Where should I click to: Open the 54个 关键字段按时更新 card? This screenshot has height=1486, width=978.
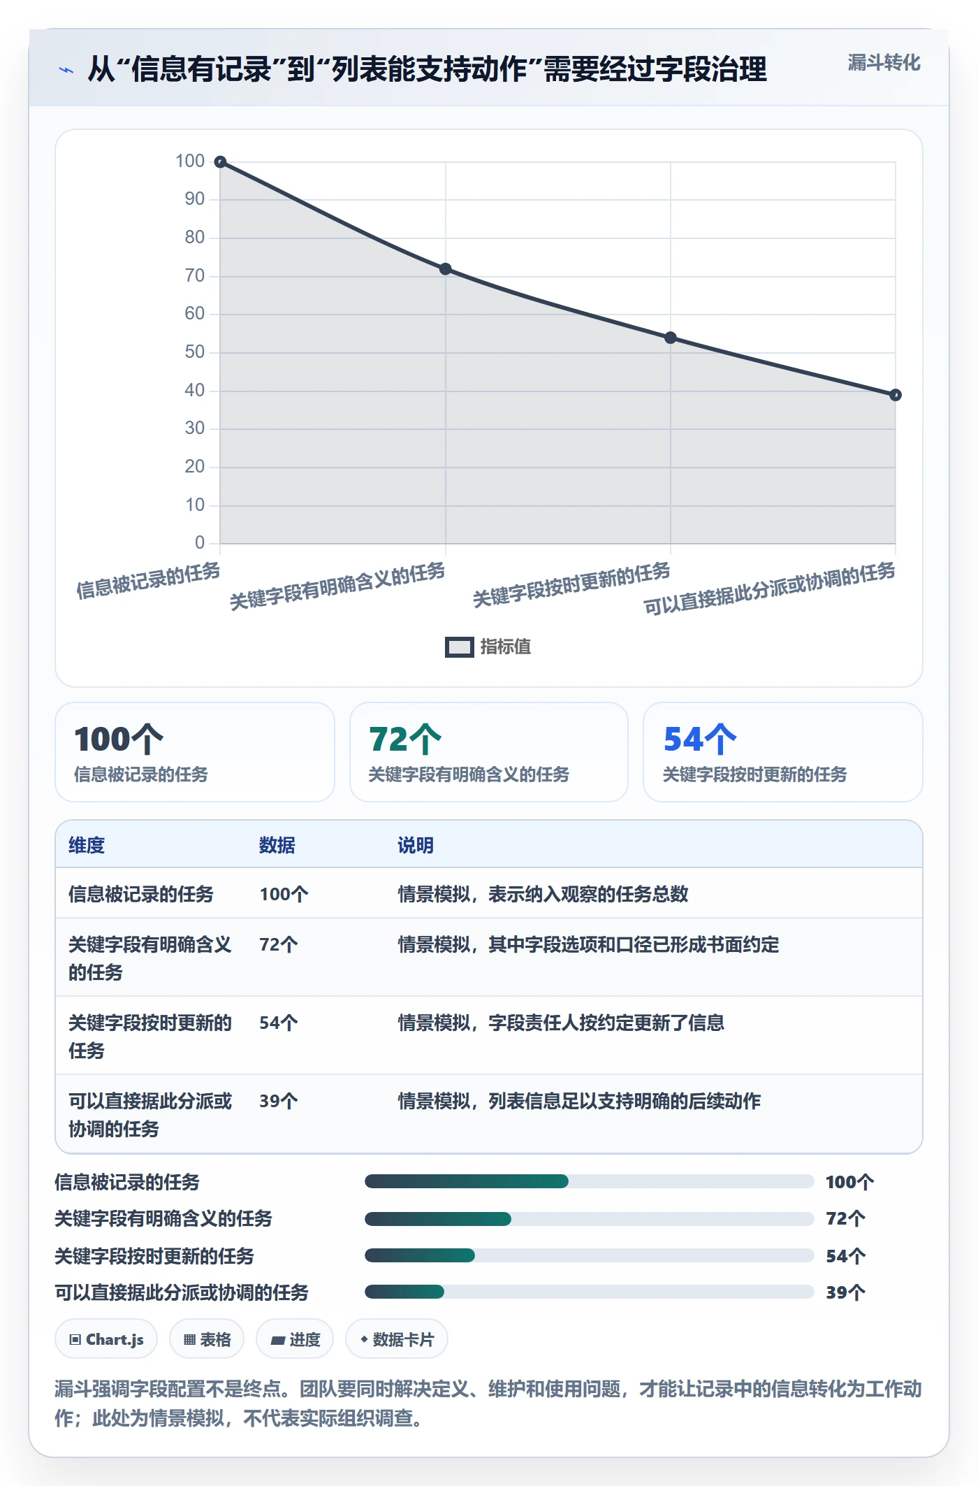(783, 752)
